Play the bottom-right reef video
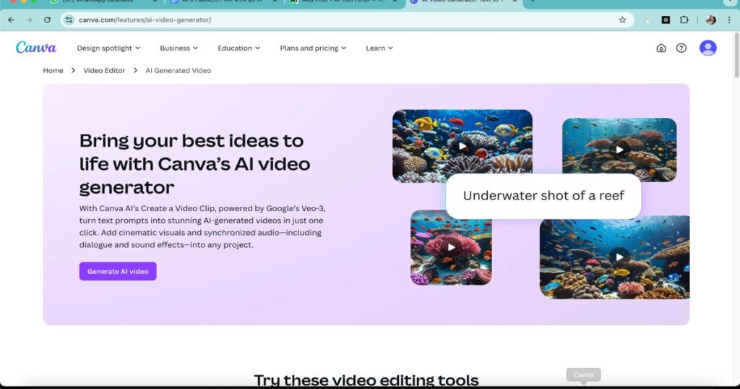This screenshot has height=389, width=740. [x=619, y=257]
